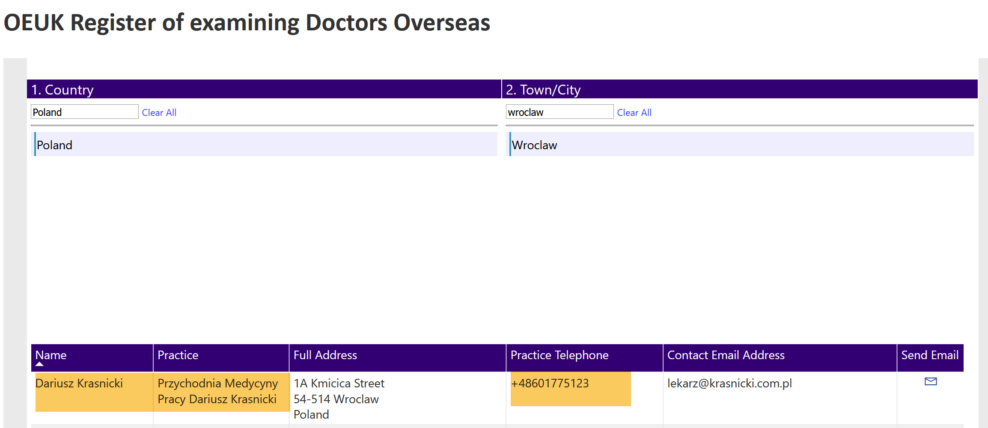Sort by Contact Email Address column header
The image size is (988, 428).
tap(726, 355)
